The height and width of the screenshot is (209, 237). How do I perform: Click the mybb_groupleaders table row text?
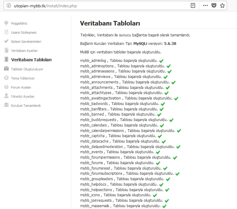[x=122, y=179]
